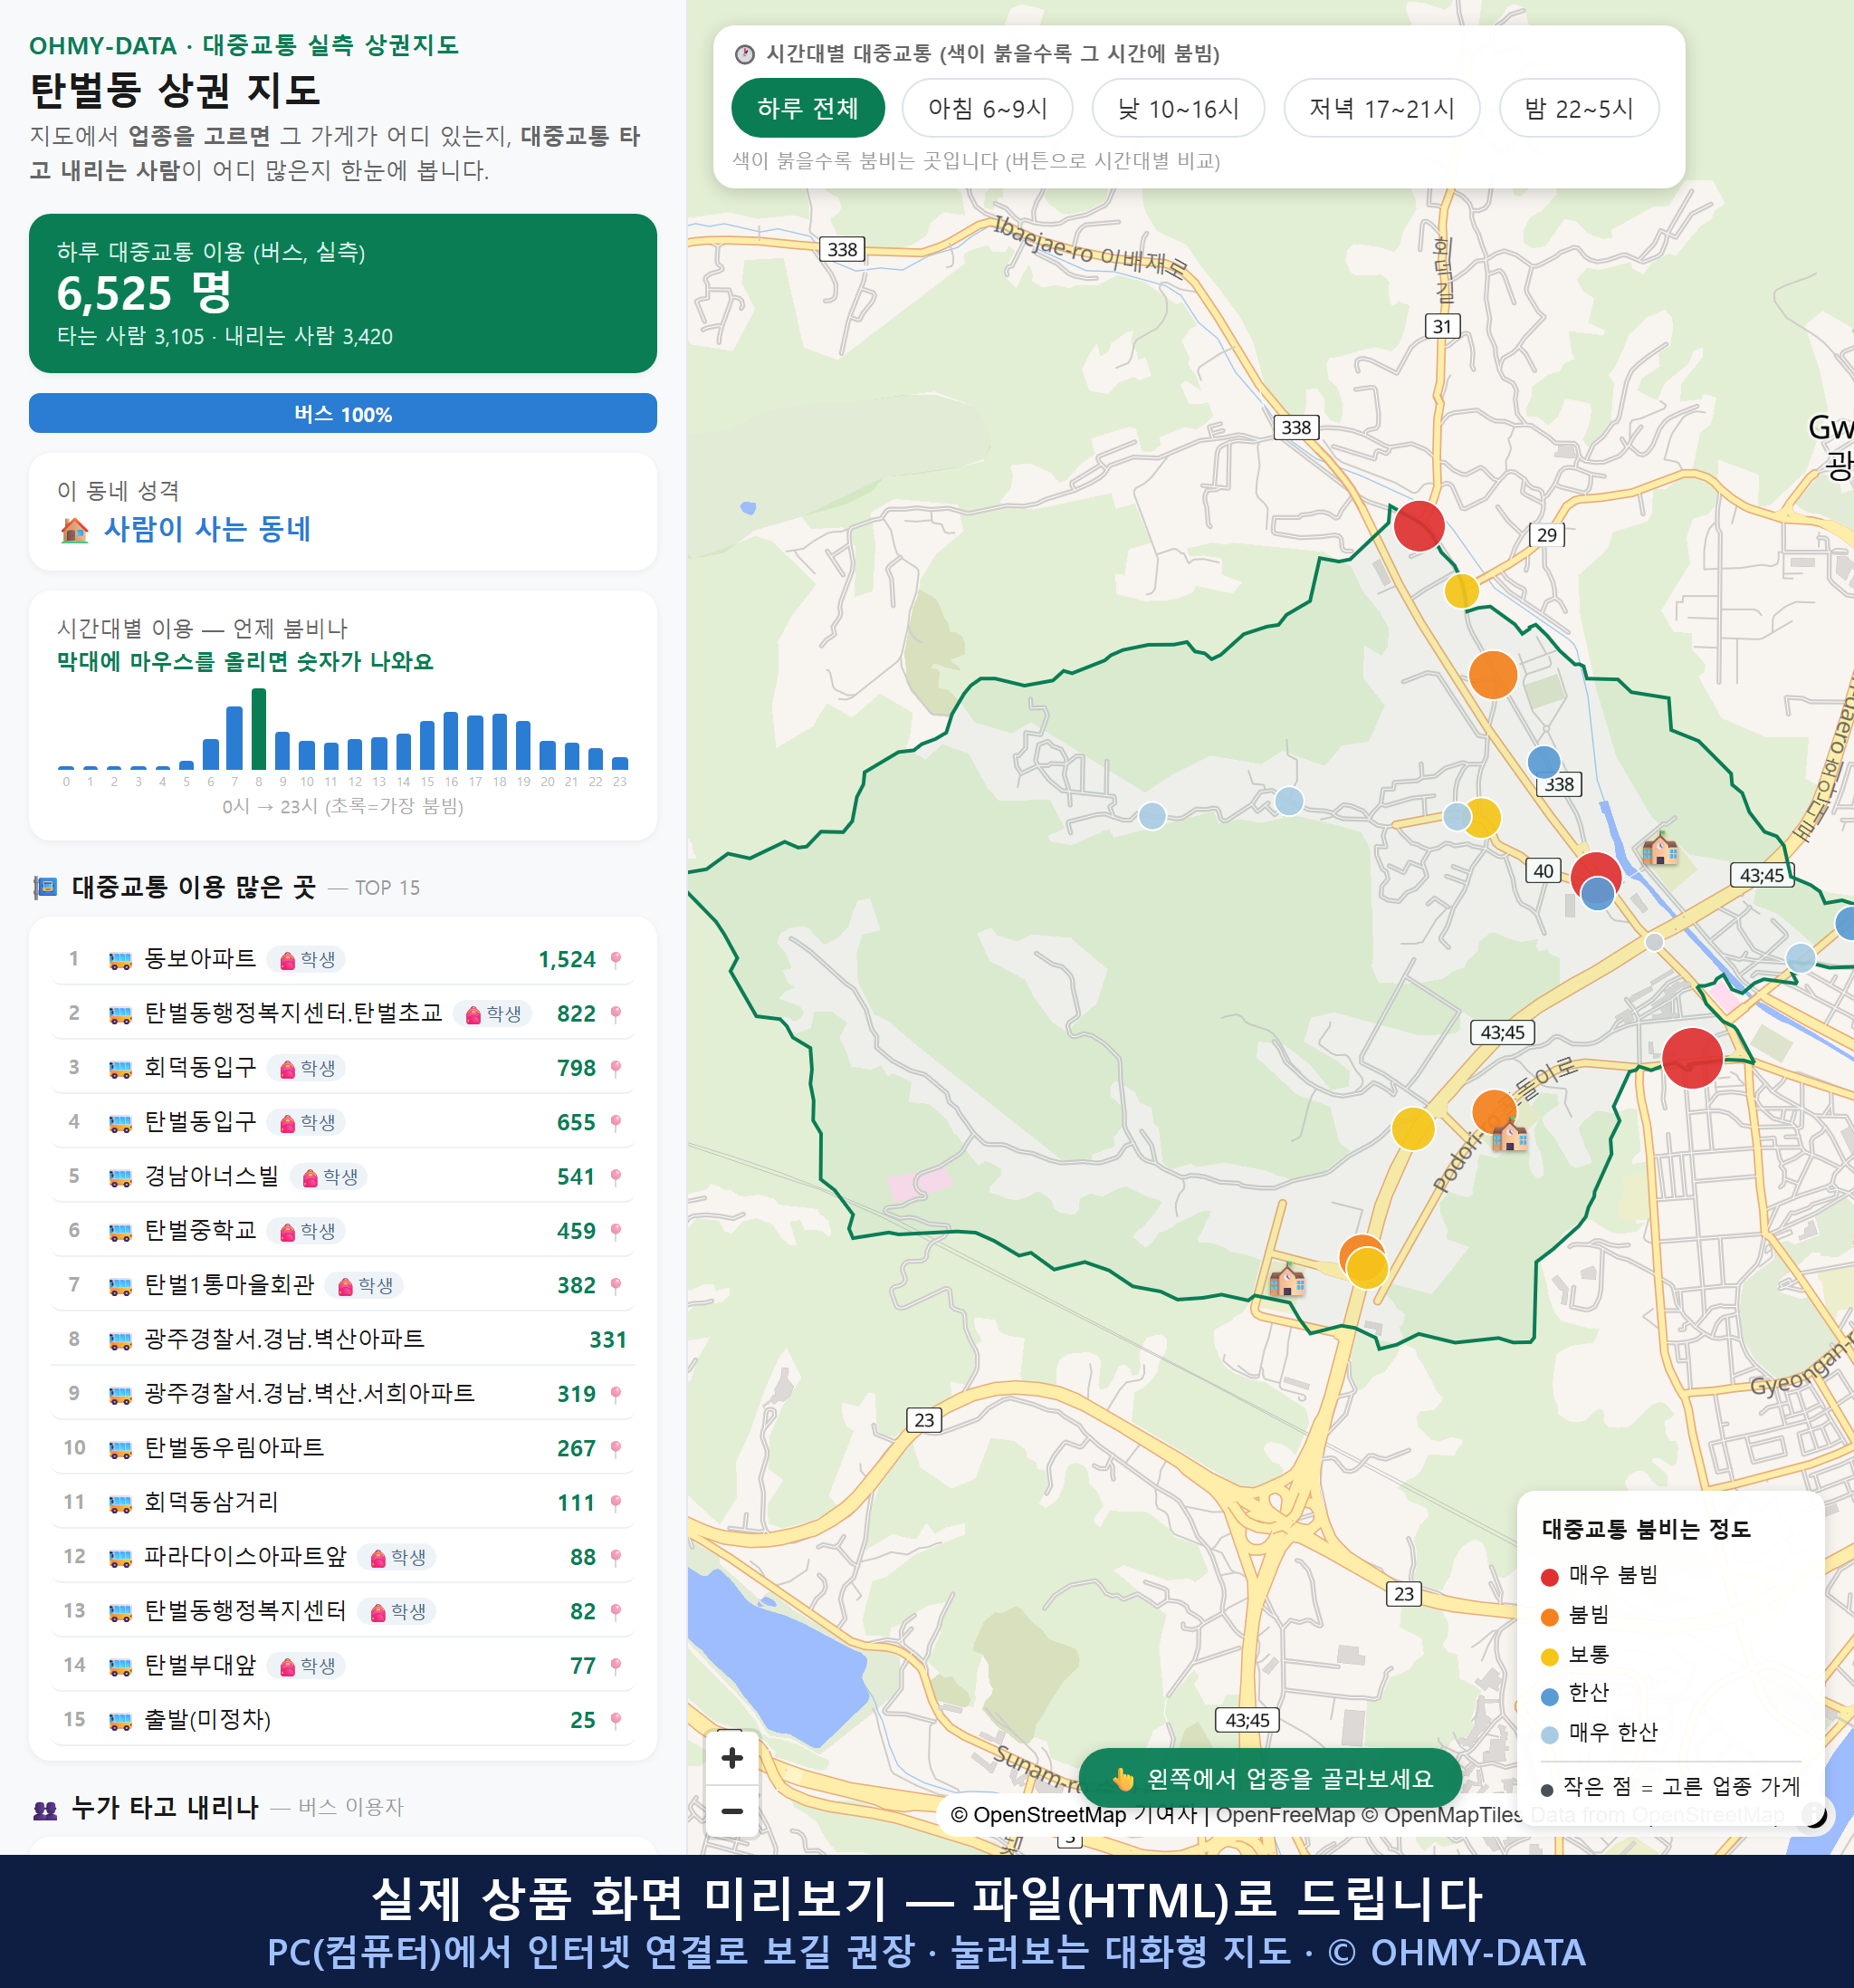Switch to the 저녁 17~21시 time filter
This screenshot has width=1854, height=1988.
[1381, 108]
